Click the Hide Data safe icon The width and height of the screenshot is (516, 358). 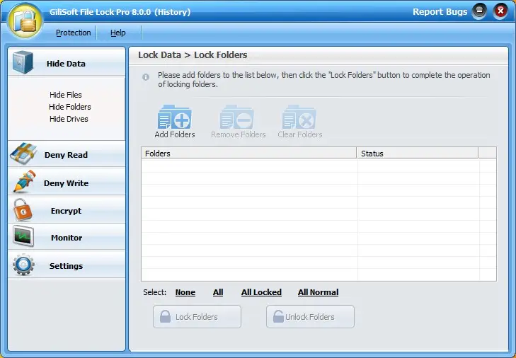point(23,62)
